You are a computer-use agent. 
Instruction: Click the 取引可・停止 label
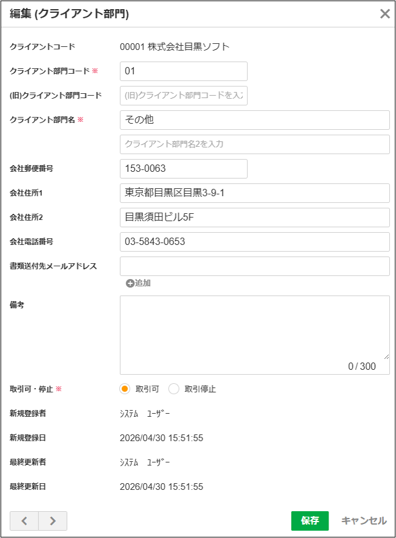coord(31,389)
